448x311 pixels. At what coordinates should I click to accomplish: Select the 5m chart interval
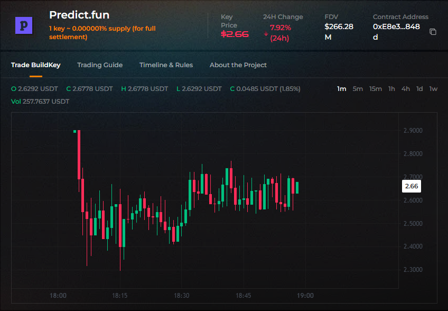(358, 89)
